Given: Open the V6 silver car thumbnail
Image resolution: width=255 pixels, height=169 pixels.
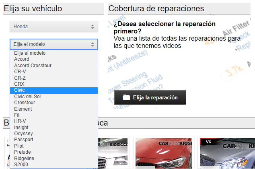Looking at the screenshot, I should tap(227, 153).
